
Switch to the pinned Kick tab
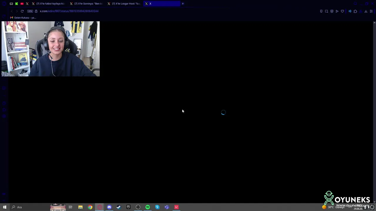(x=16, y=4)
